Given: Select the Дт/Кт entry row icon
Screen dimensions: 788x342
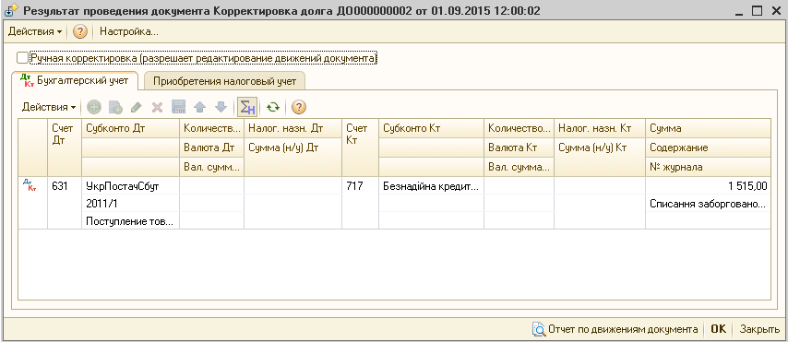Looking at the screenshot, I should 30,186.
